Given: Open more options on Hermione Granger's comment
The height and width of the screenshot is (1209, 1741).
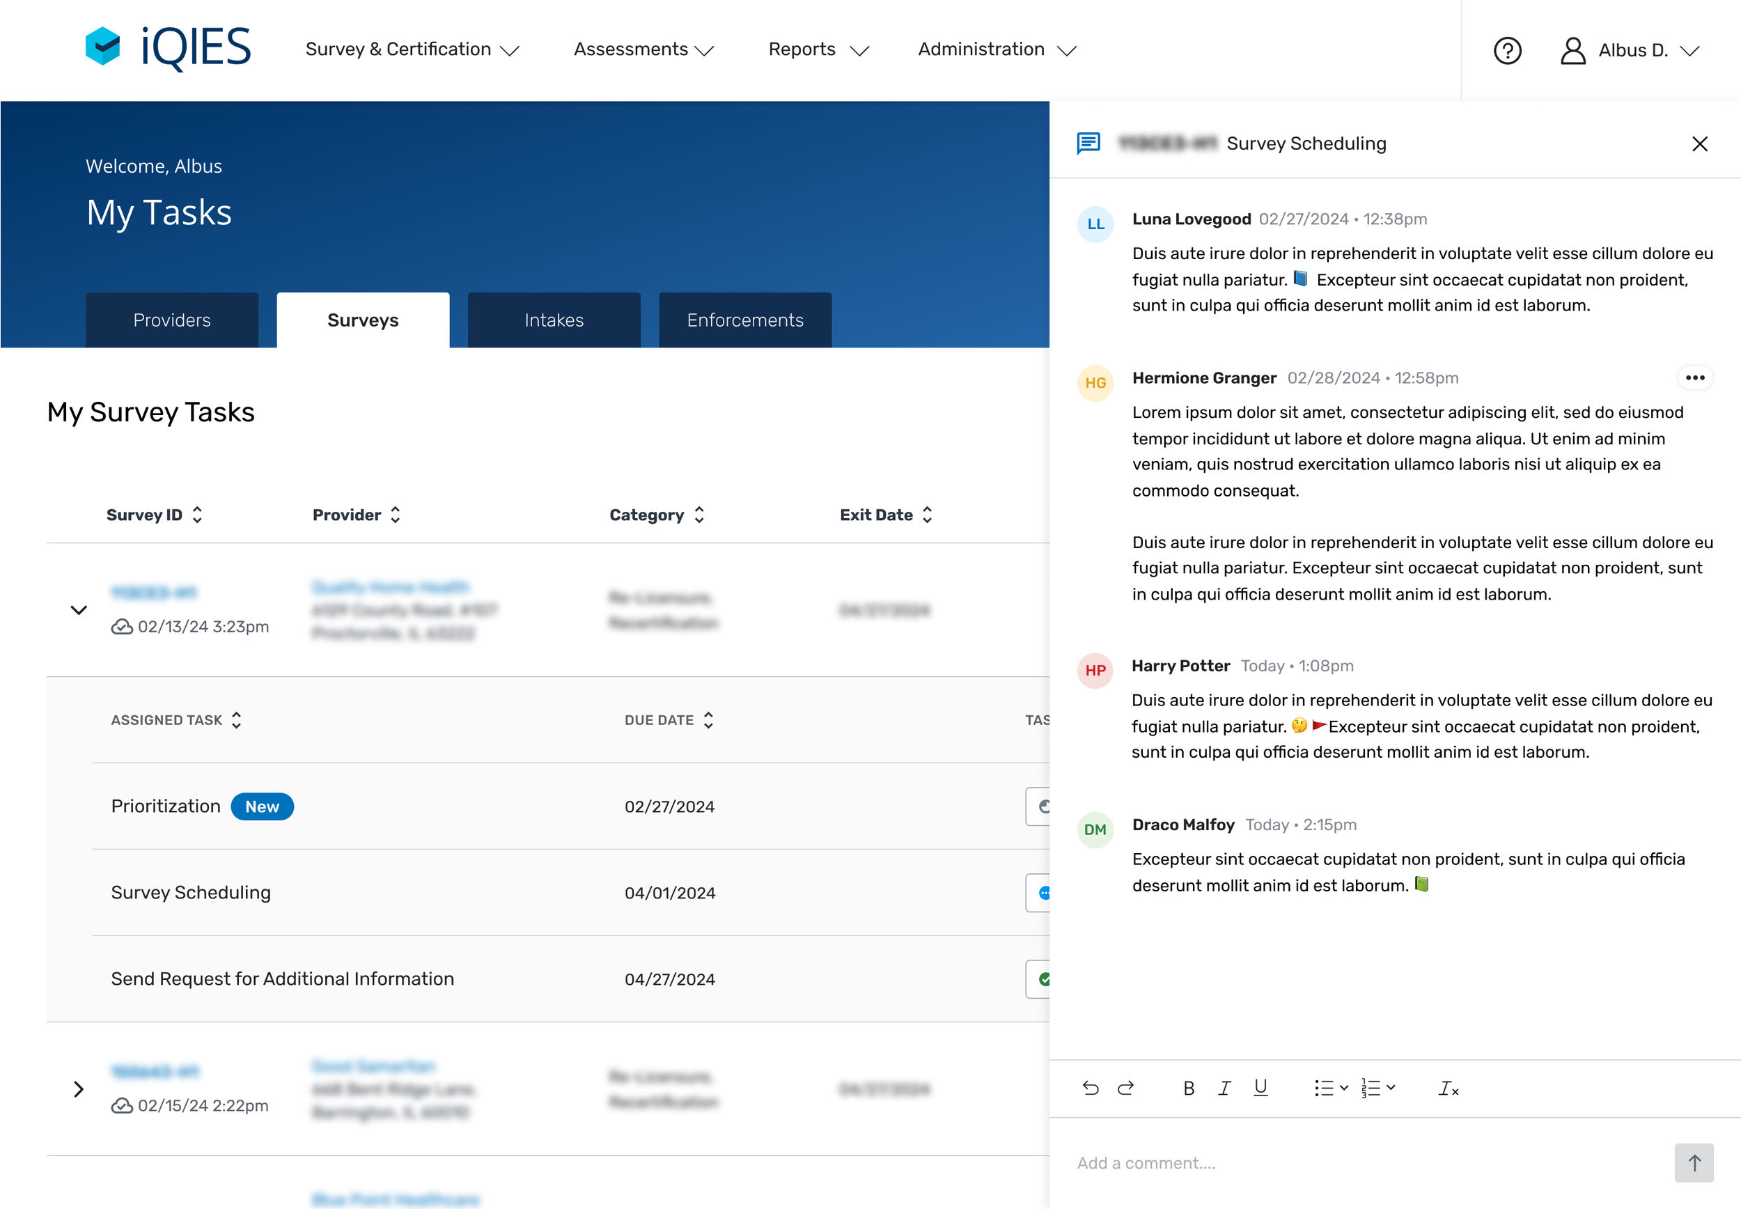Looking at the screenshot, I should click(x=1695, y=377).
